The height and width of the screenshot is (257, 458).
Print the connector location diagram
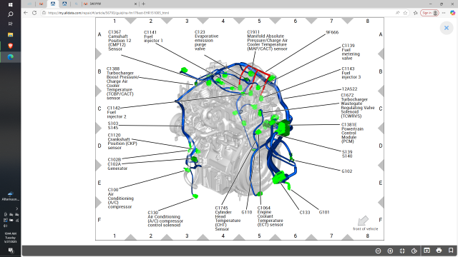(x=439, y=251)
